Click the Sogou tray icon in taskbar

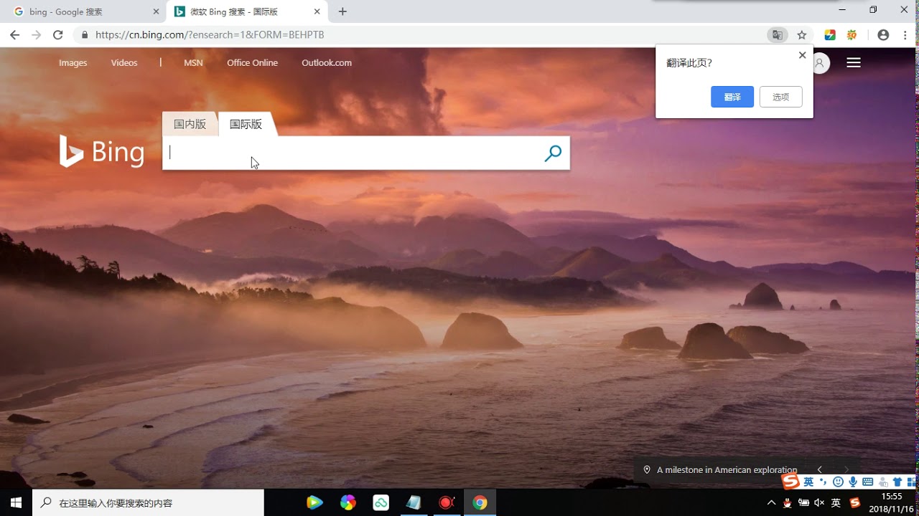coord(854,503)
